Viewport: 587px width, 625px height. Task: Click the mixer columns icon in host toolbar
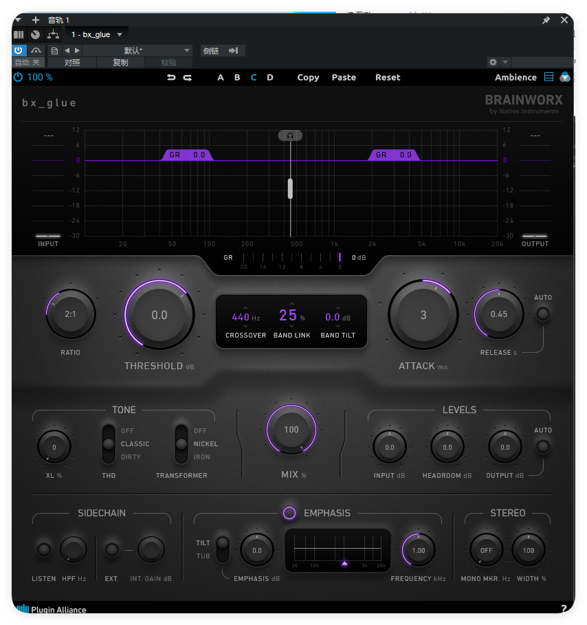19,34
